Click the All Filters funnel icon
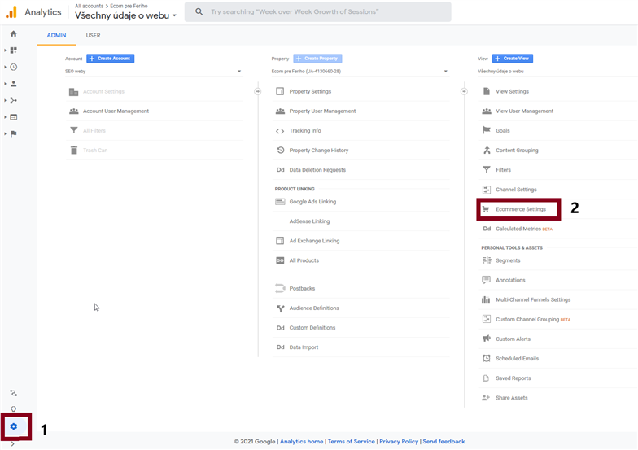 pyautogui.click(x=73, y=130)
